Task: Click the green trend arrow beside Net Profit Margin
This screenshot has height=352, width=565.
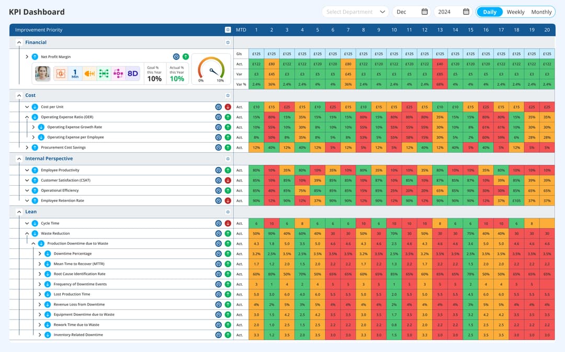Action: [x=186, y=56]
